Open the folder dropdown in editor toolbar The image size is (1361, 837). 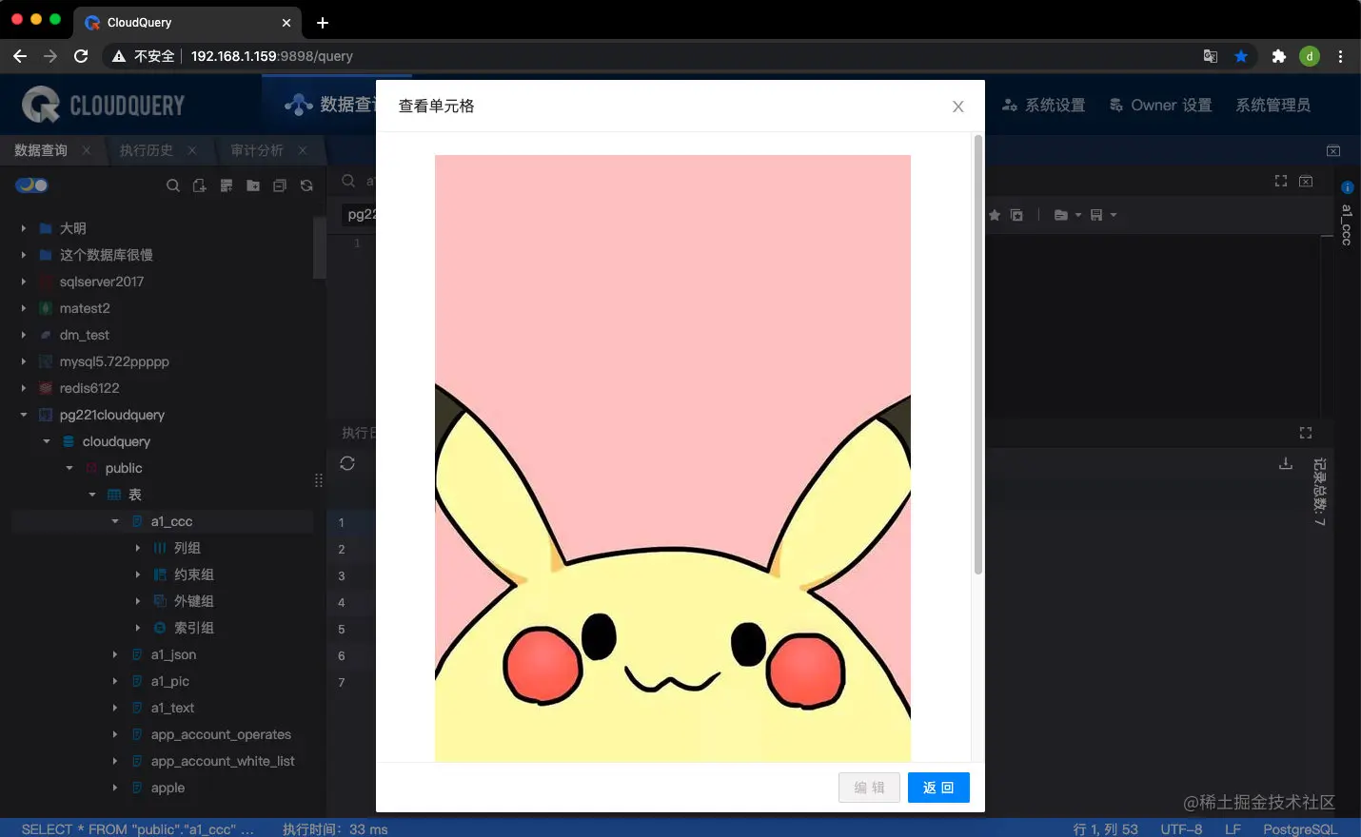click(1068, 215)
